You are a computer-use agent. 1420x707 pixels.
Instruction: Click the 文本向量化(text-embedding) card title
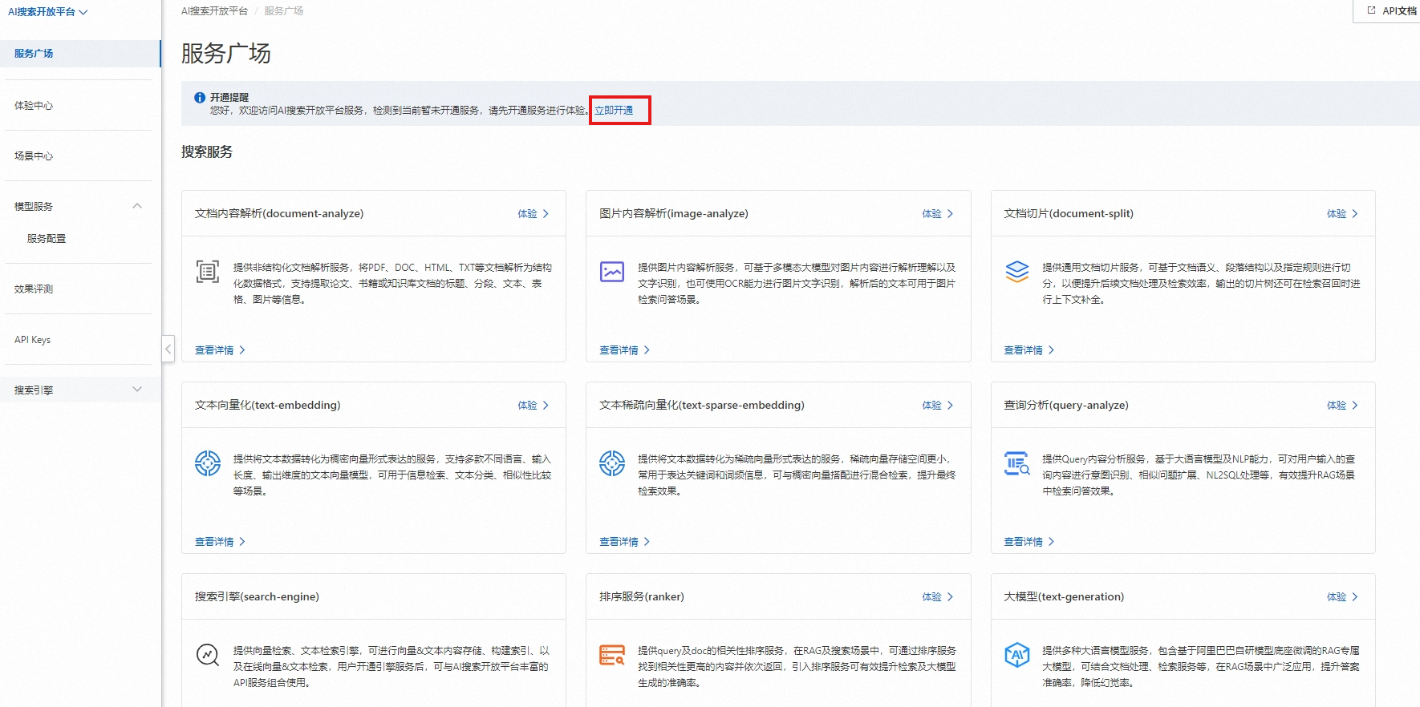[268, 406]
